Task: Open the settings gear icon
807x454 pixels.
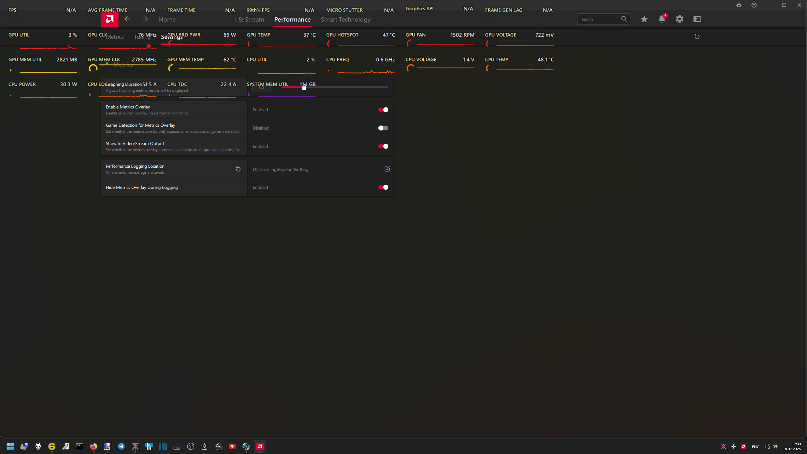Action: click(x=679, y=19)
